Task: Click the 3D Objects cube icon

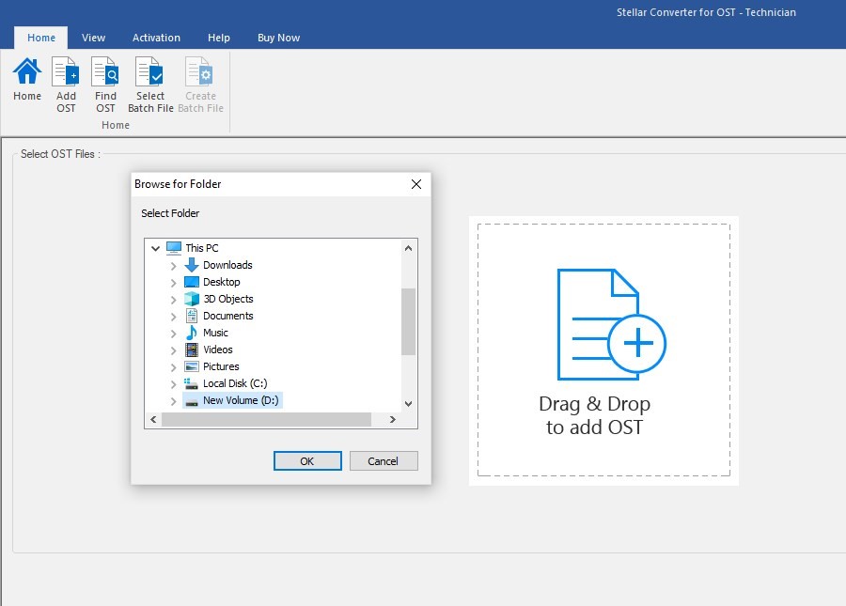Action: (192, 299)
